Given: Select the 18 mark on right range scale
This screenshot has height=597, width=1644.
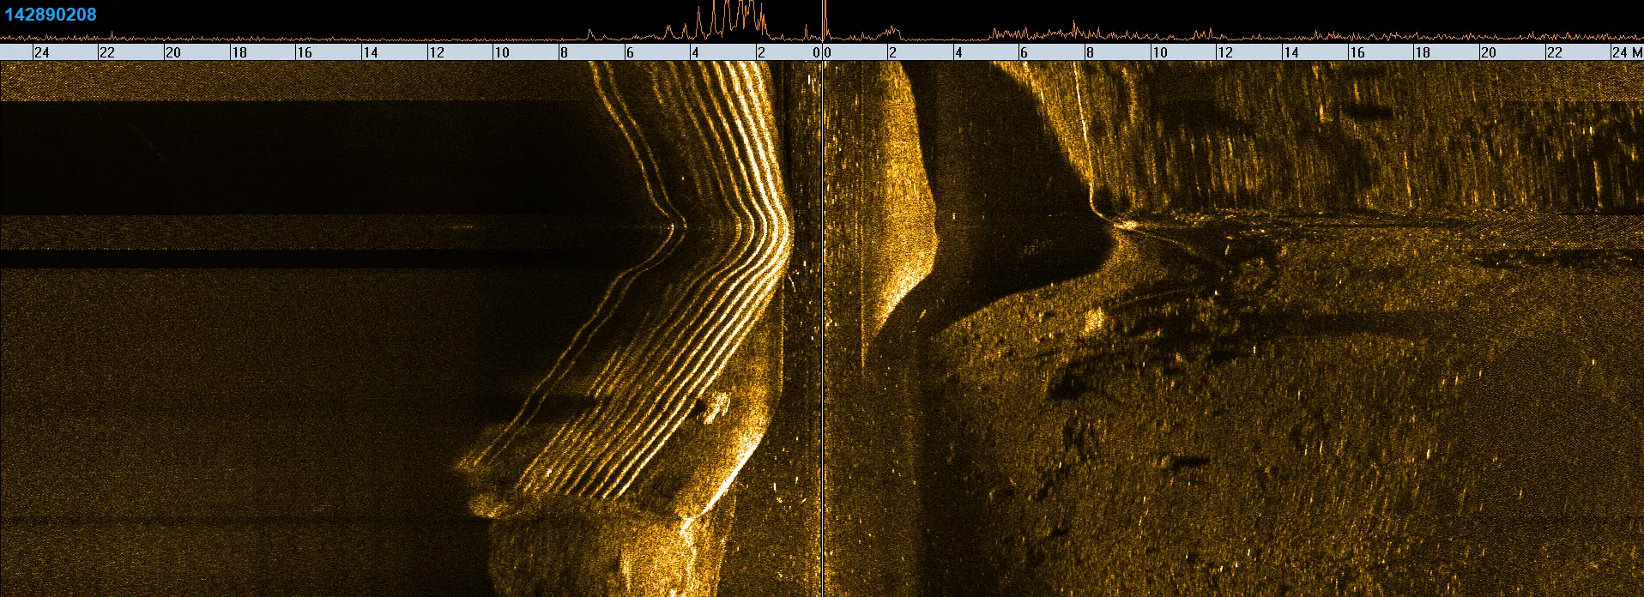Looking at the screenshot, I should pos(1422,52).
